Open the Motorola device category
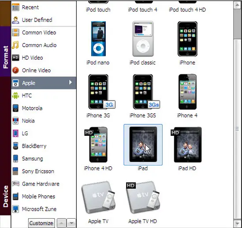This screenshot has width=242, height=228. 44,108
